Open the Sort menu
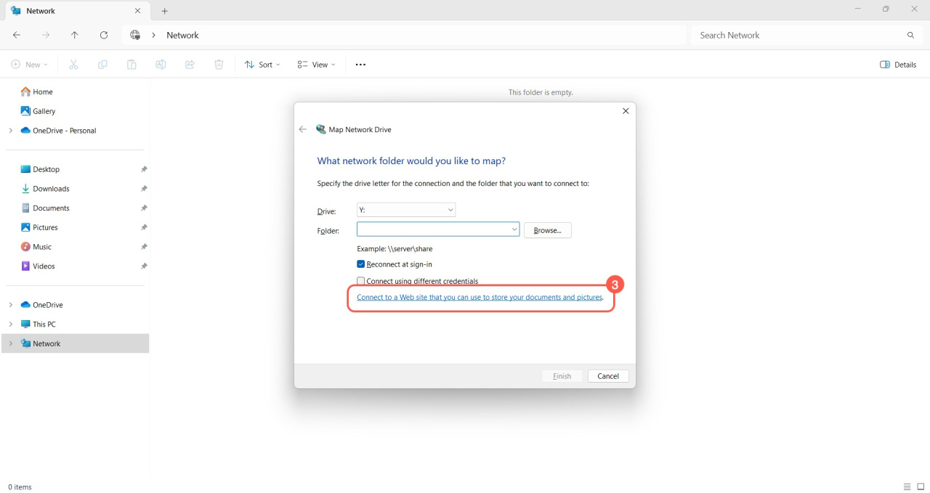 click(262, 65)
